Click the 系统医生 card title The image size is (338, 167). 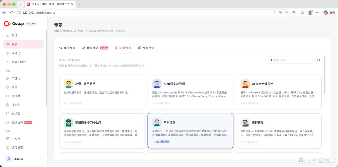pos(169,122)
